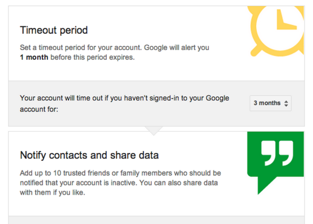Image resolution: width=313 pixels, height=224 pixels.
Task: Click 'Google will alert you' text
Action: click(x=176, y=48)
